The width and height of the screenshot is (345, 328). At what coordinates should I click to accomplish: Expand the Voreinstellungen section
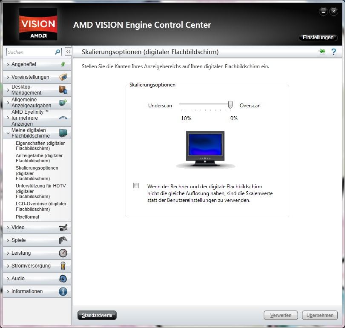(x=37, y=77)
